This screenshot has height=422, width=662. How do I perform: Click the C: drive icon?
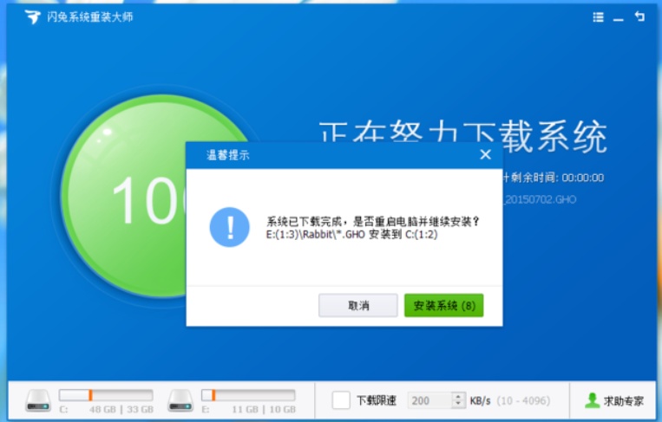coord(38,400)
